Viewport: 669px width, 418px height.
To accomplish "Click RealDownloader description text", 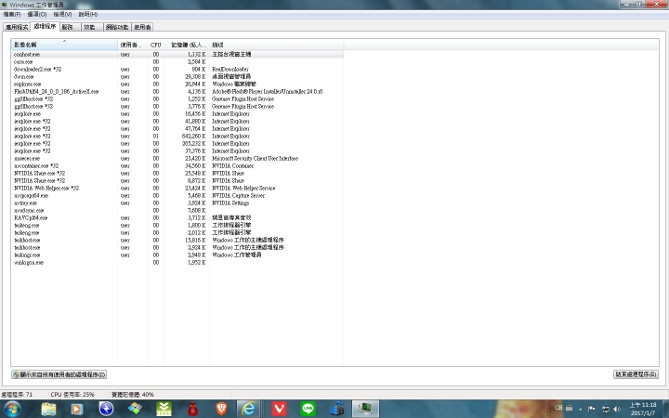I will pyautogui.click(x=230, y=69).
